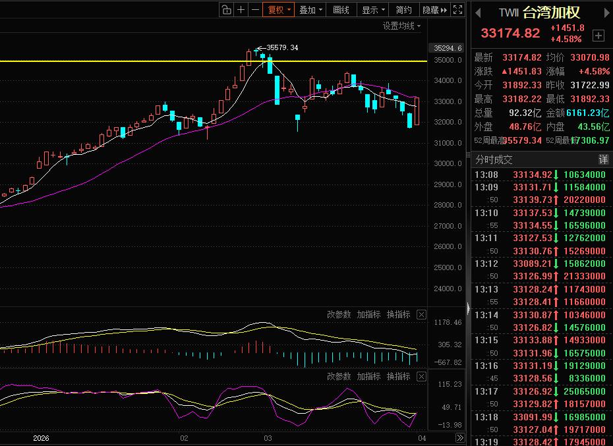Image resolution: width=613 pixels, height=446 pixels.
Task: Click the 昨收 31722.99 value
Action: point(589,85)
